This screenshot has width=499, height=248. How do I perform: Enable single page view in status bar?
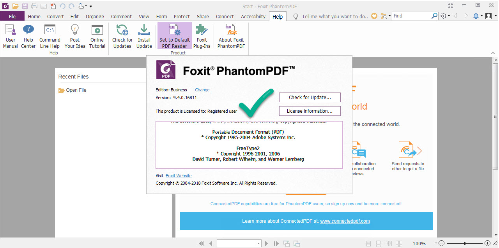tap(369, 244)
